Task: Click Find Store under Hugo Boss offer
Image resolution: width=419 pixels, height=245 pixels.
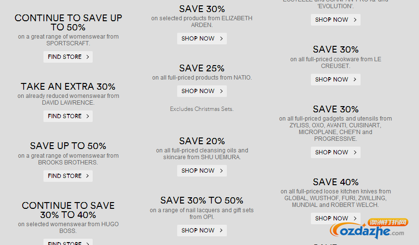Action: (x=68, y=242)
